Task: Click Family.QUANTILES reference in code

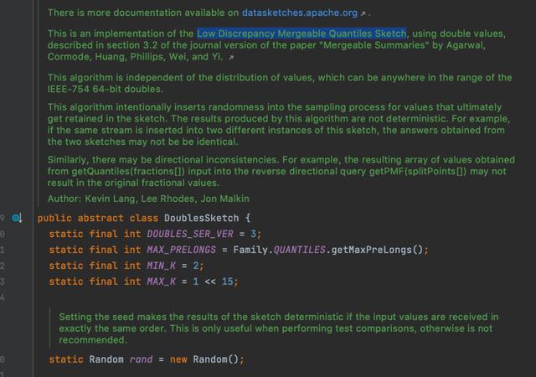Action: [279, 250]
